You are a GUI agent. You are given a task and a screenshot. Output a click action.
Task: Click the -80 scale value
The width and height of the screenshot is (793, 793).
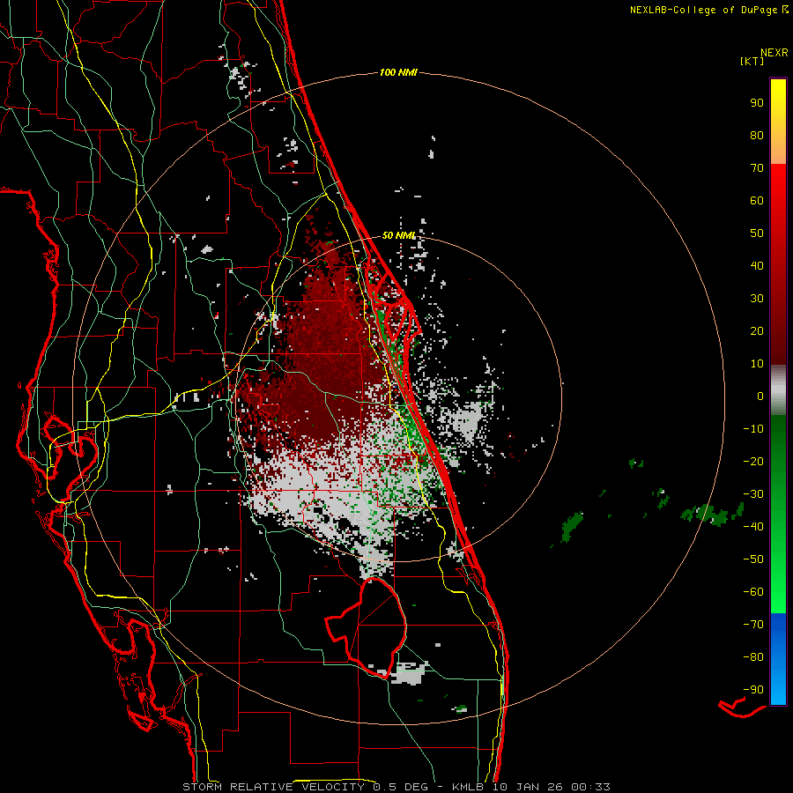point(753,657)
